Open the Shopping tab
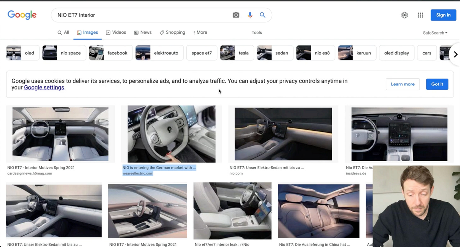Viewport: 460px width, 247px height. (x=172, y=32)
